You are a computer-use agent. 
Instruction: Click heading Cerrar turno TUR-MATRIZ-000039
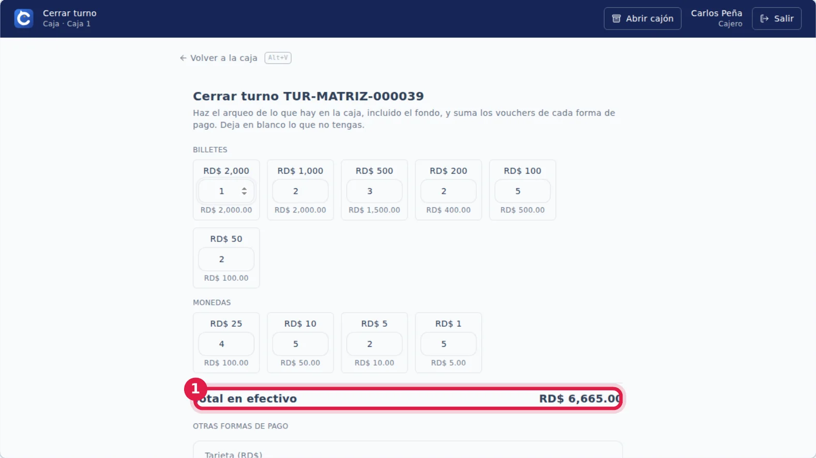tap(308, 96)
